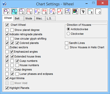The width and height of the screenshot is (110, 94).
Task: Open the I squares settings icon
Action: [68, 11]
